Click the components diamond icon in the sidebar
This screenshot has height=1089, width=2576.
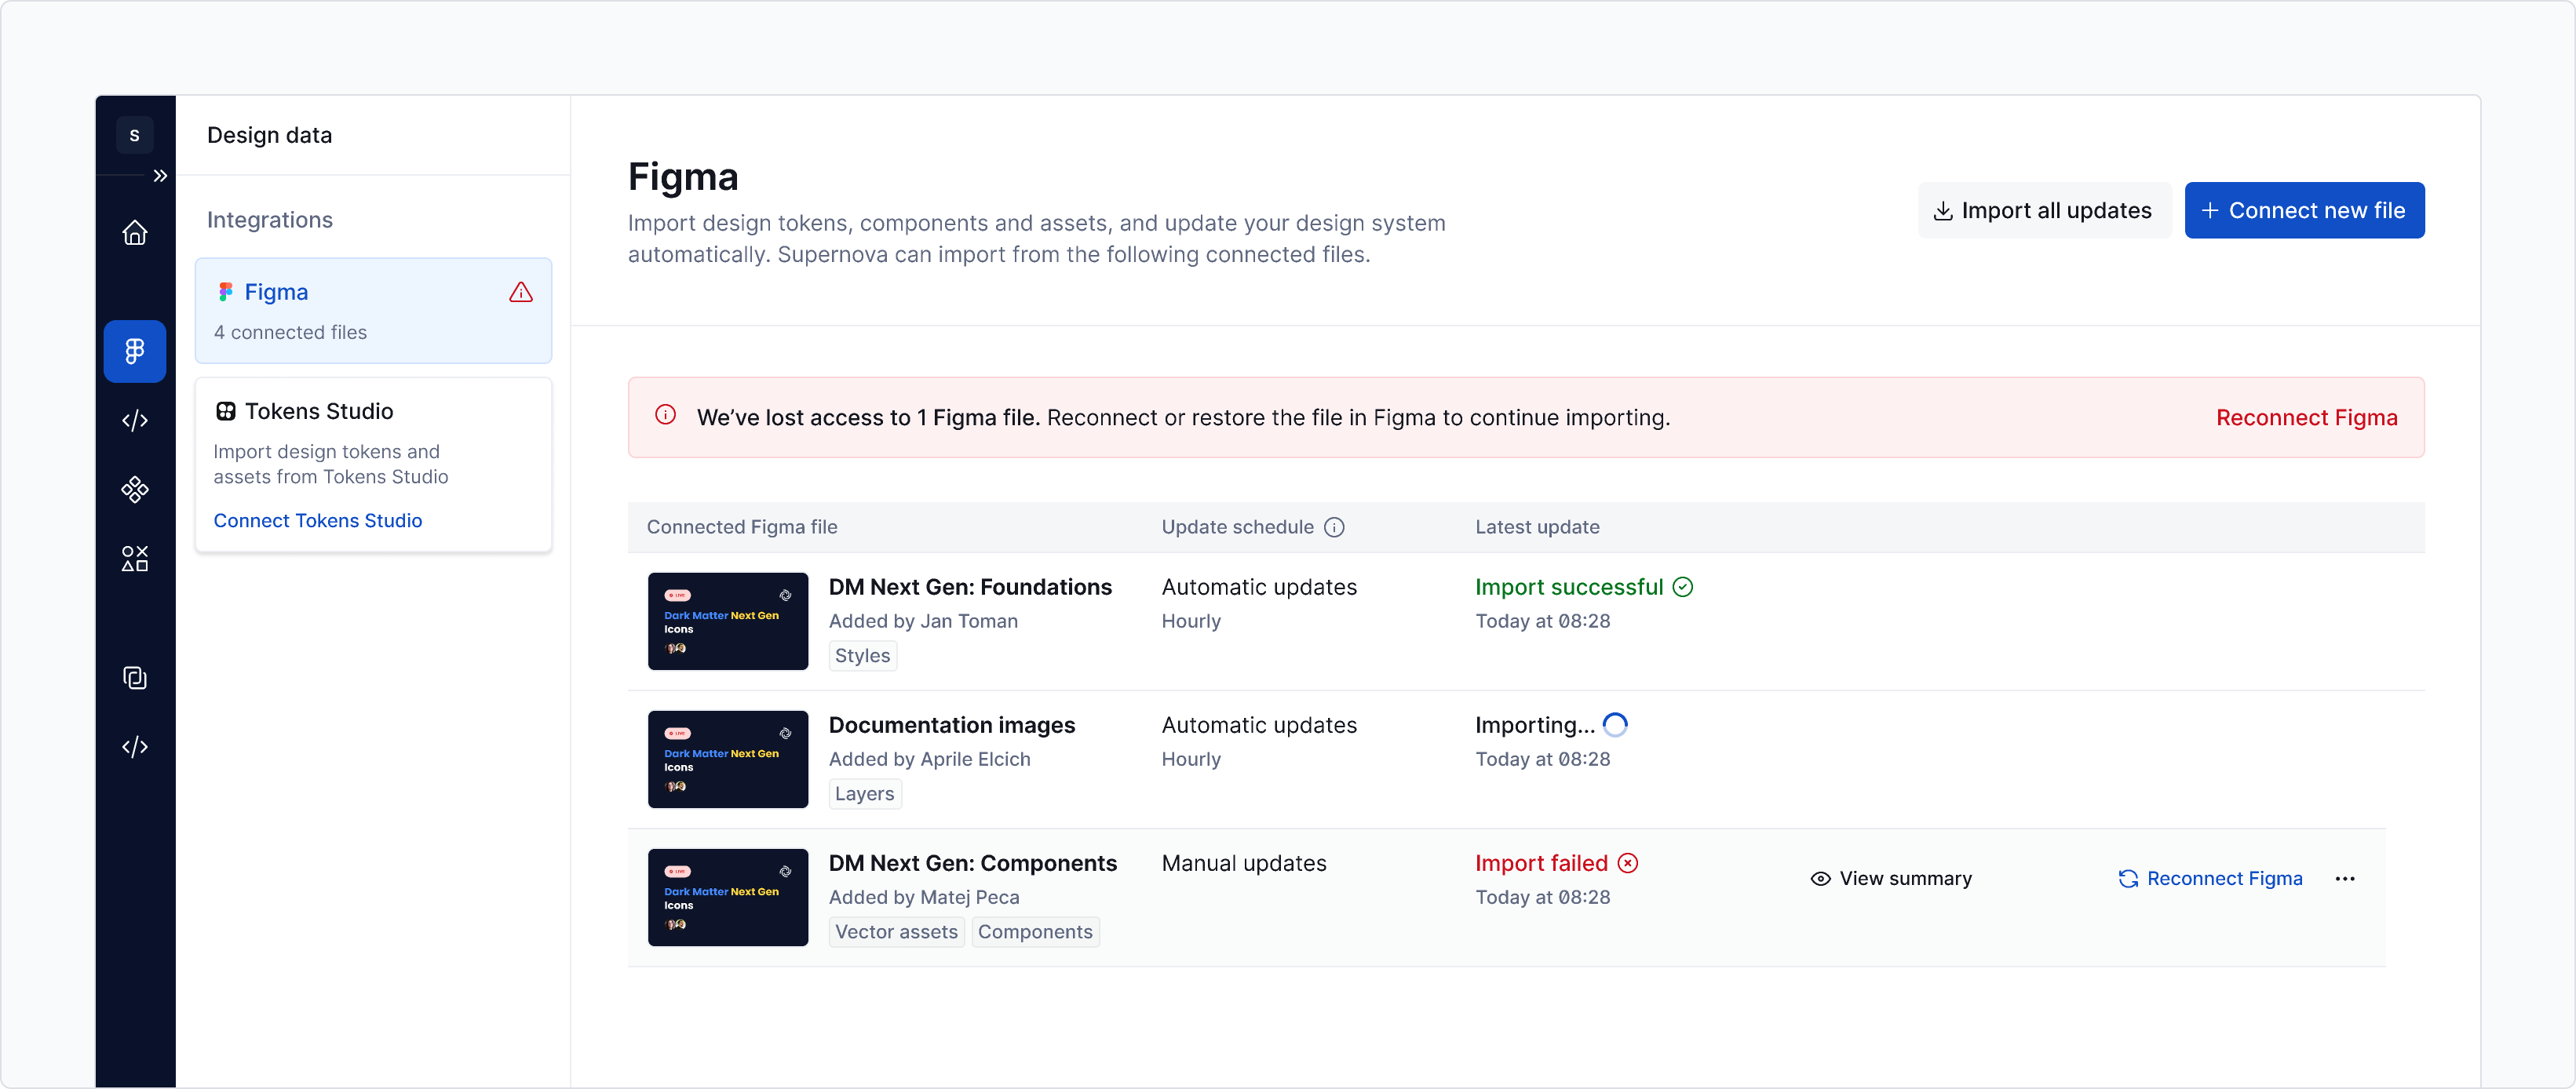[x=135, y=489]
